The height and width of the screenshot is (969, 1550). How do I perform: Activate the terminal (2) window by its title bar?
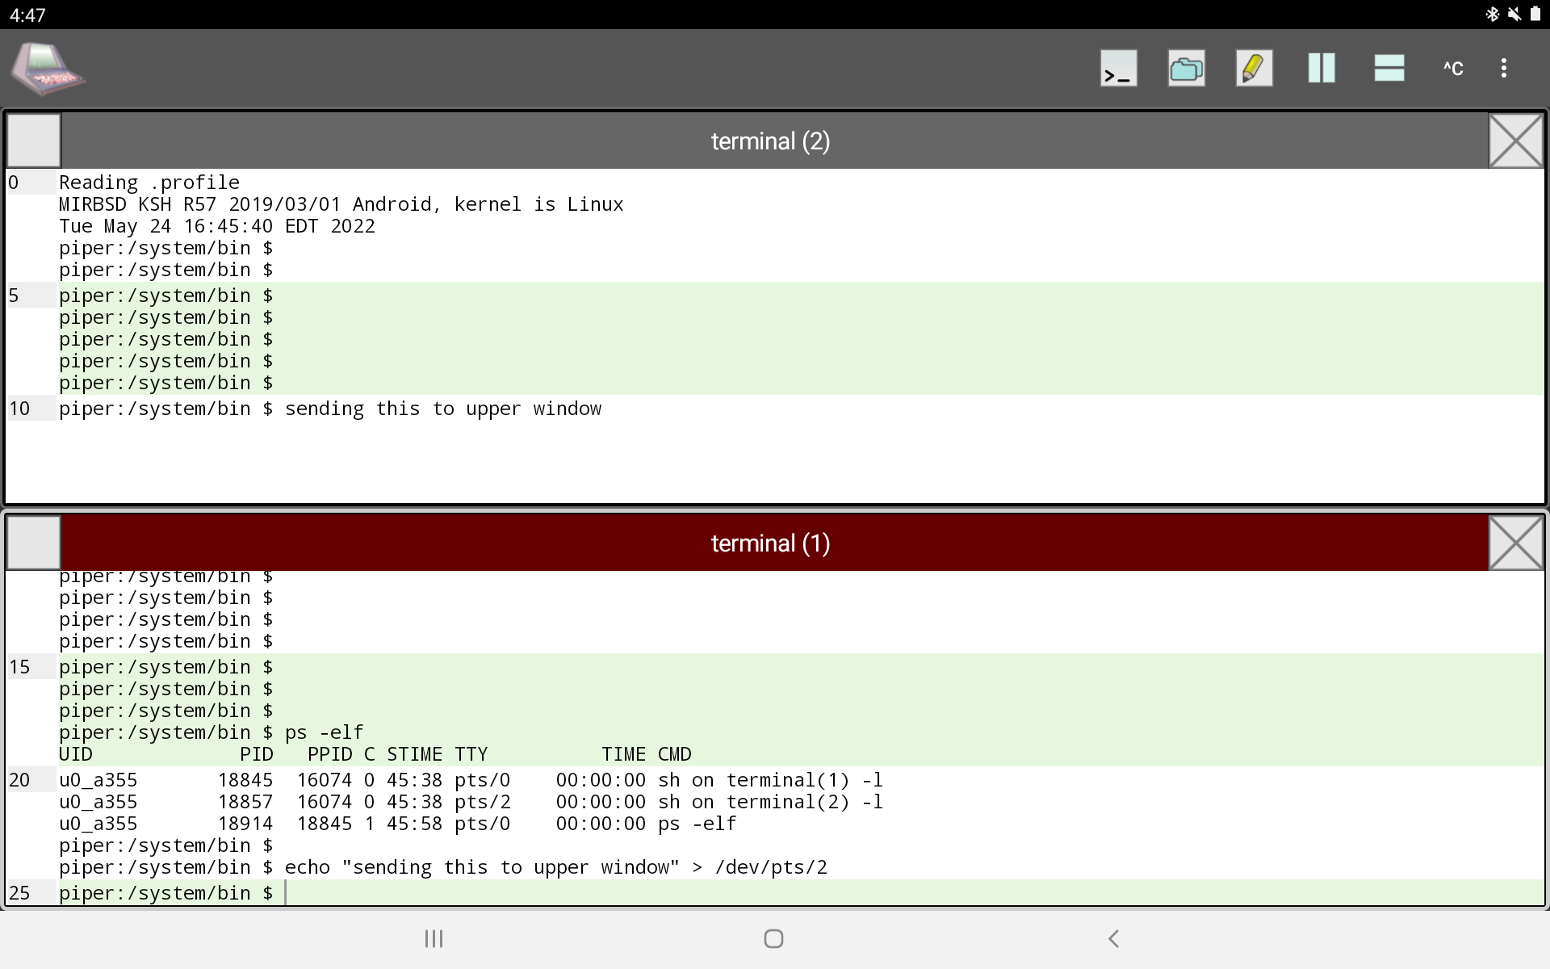pos(770,140)
